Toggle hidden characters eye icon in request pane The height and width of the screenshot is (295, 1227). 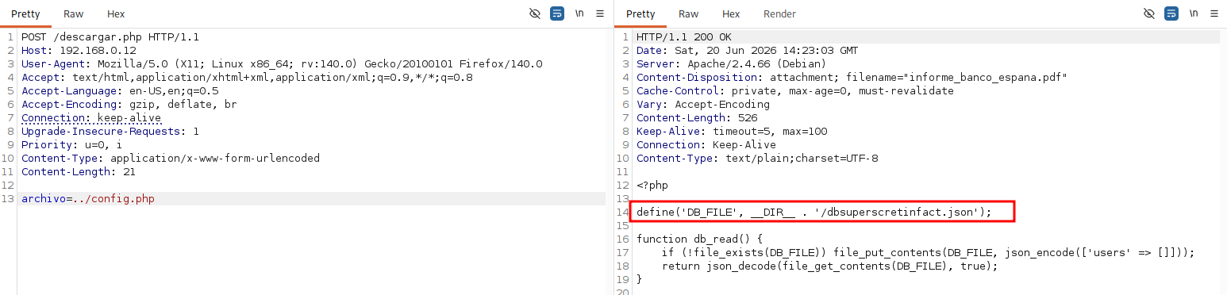point(535,14)
